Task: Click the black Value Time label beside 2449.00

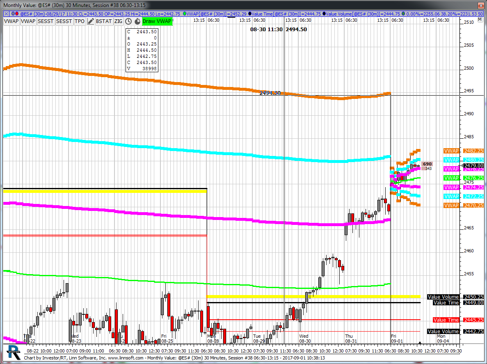Action: [446, 302]
